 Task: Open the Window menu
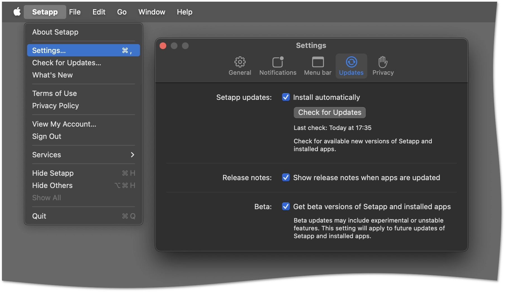click(x=152, y=12)
